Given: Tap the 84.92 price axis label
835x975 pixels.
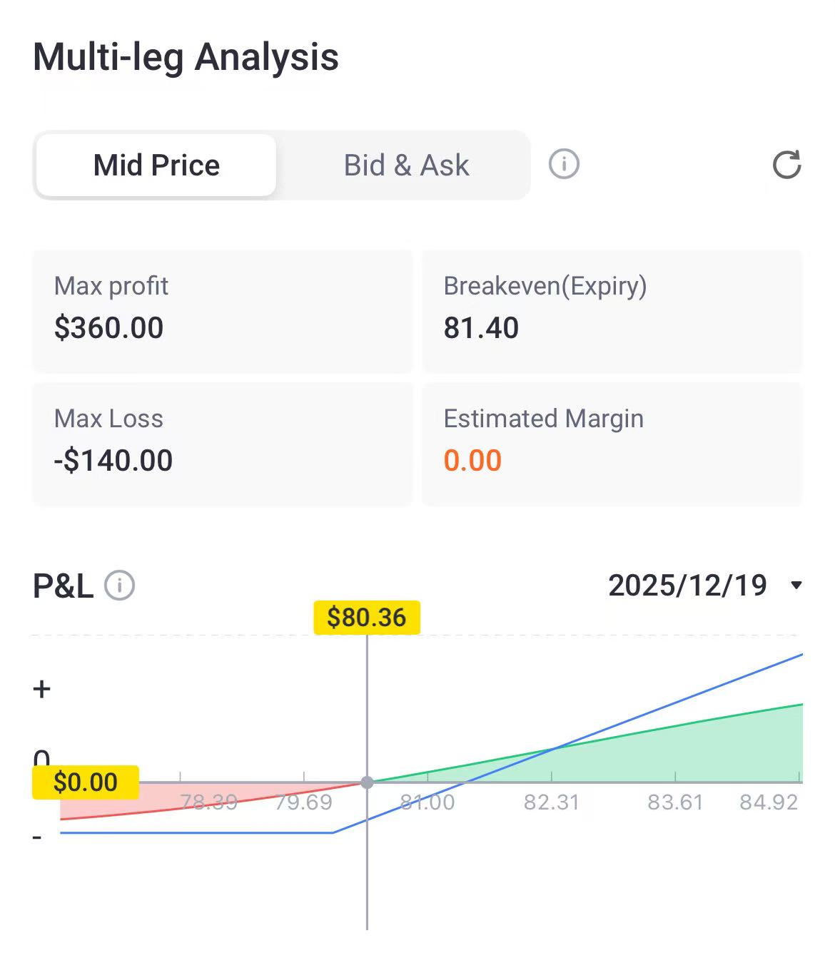Looking at the screenshot, I should 769,802.
